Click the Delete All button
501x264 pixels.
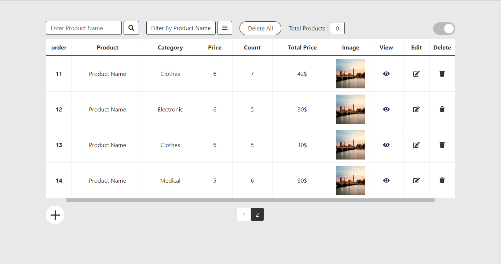(260, 28)
